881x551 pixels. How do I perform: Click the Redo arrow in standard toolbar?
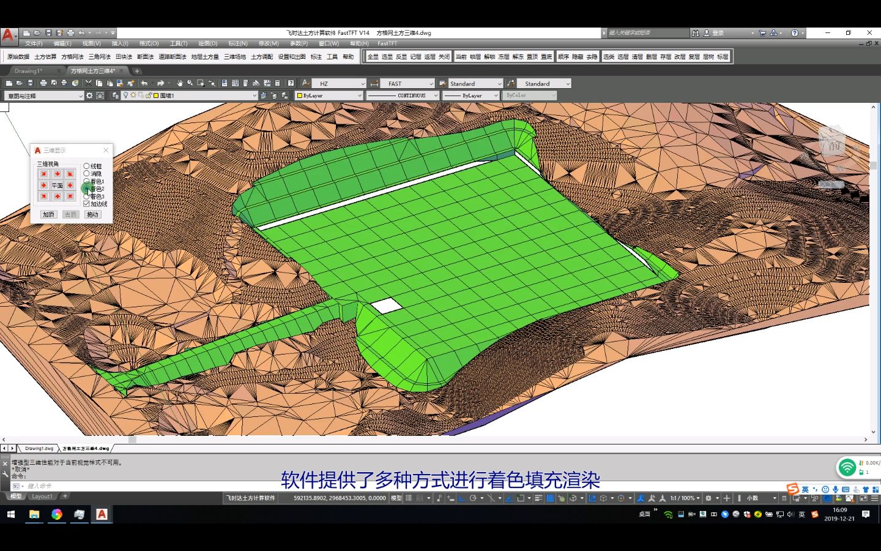coord(160,83)
